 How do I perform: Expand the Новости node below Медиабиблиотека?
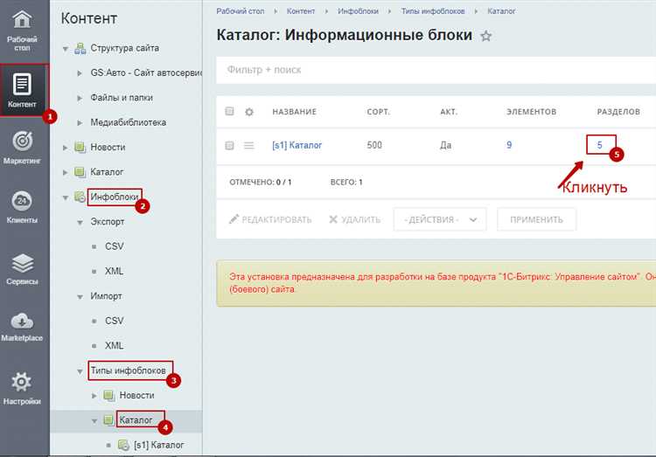pos(66,147)
